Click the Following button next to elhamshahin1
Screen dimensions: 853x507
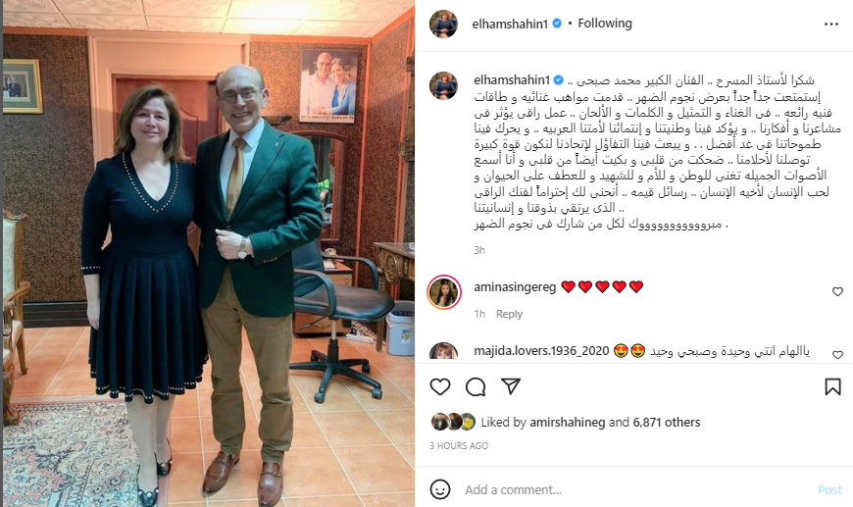(605, 24)
